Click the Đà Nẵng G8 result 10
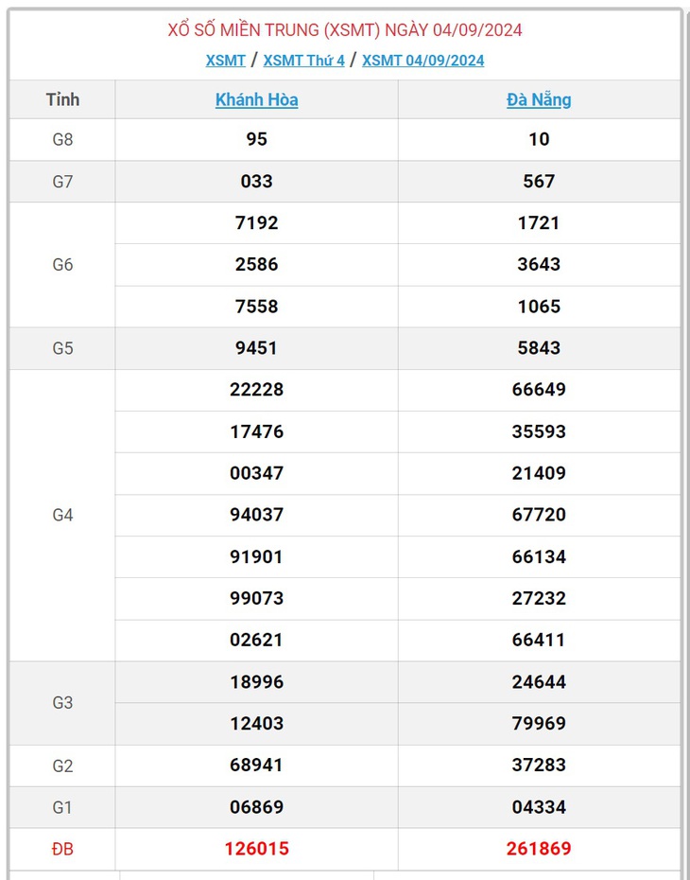The height and width of the screenshot is (880, 690). (x=539, y=139)
